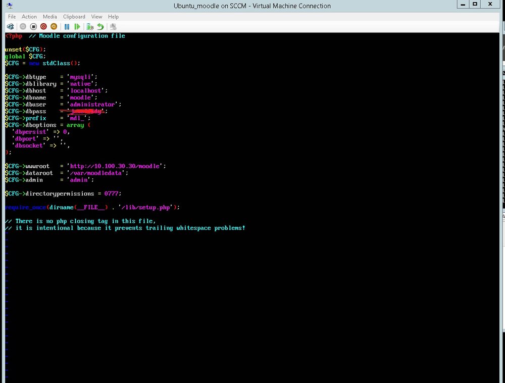
Task: Click the '<?php' opening tag
Action: [x=14, y=36]
